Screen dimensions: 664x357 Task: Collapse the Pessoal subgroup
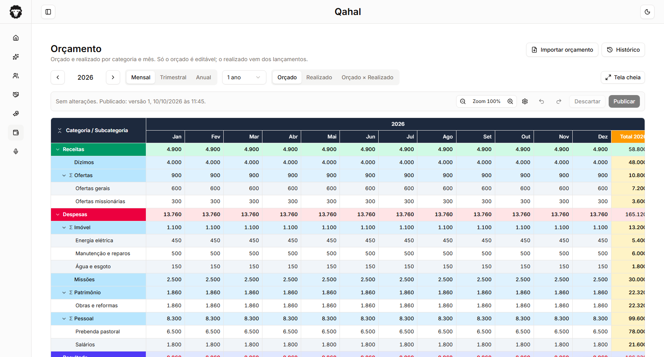[x=64, y=319]
